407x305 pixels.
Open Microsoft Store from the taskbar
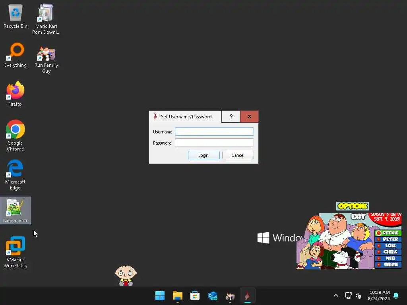click(195, 296)
